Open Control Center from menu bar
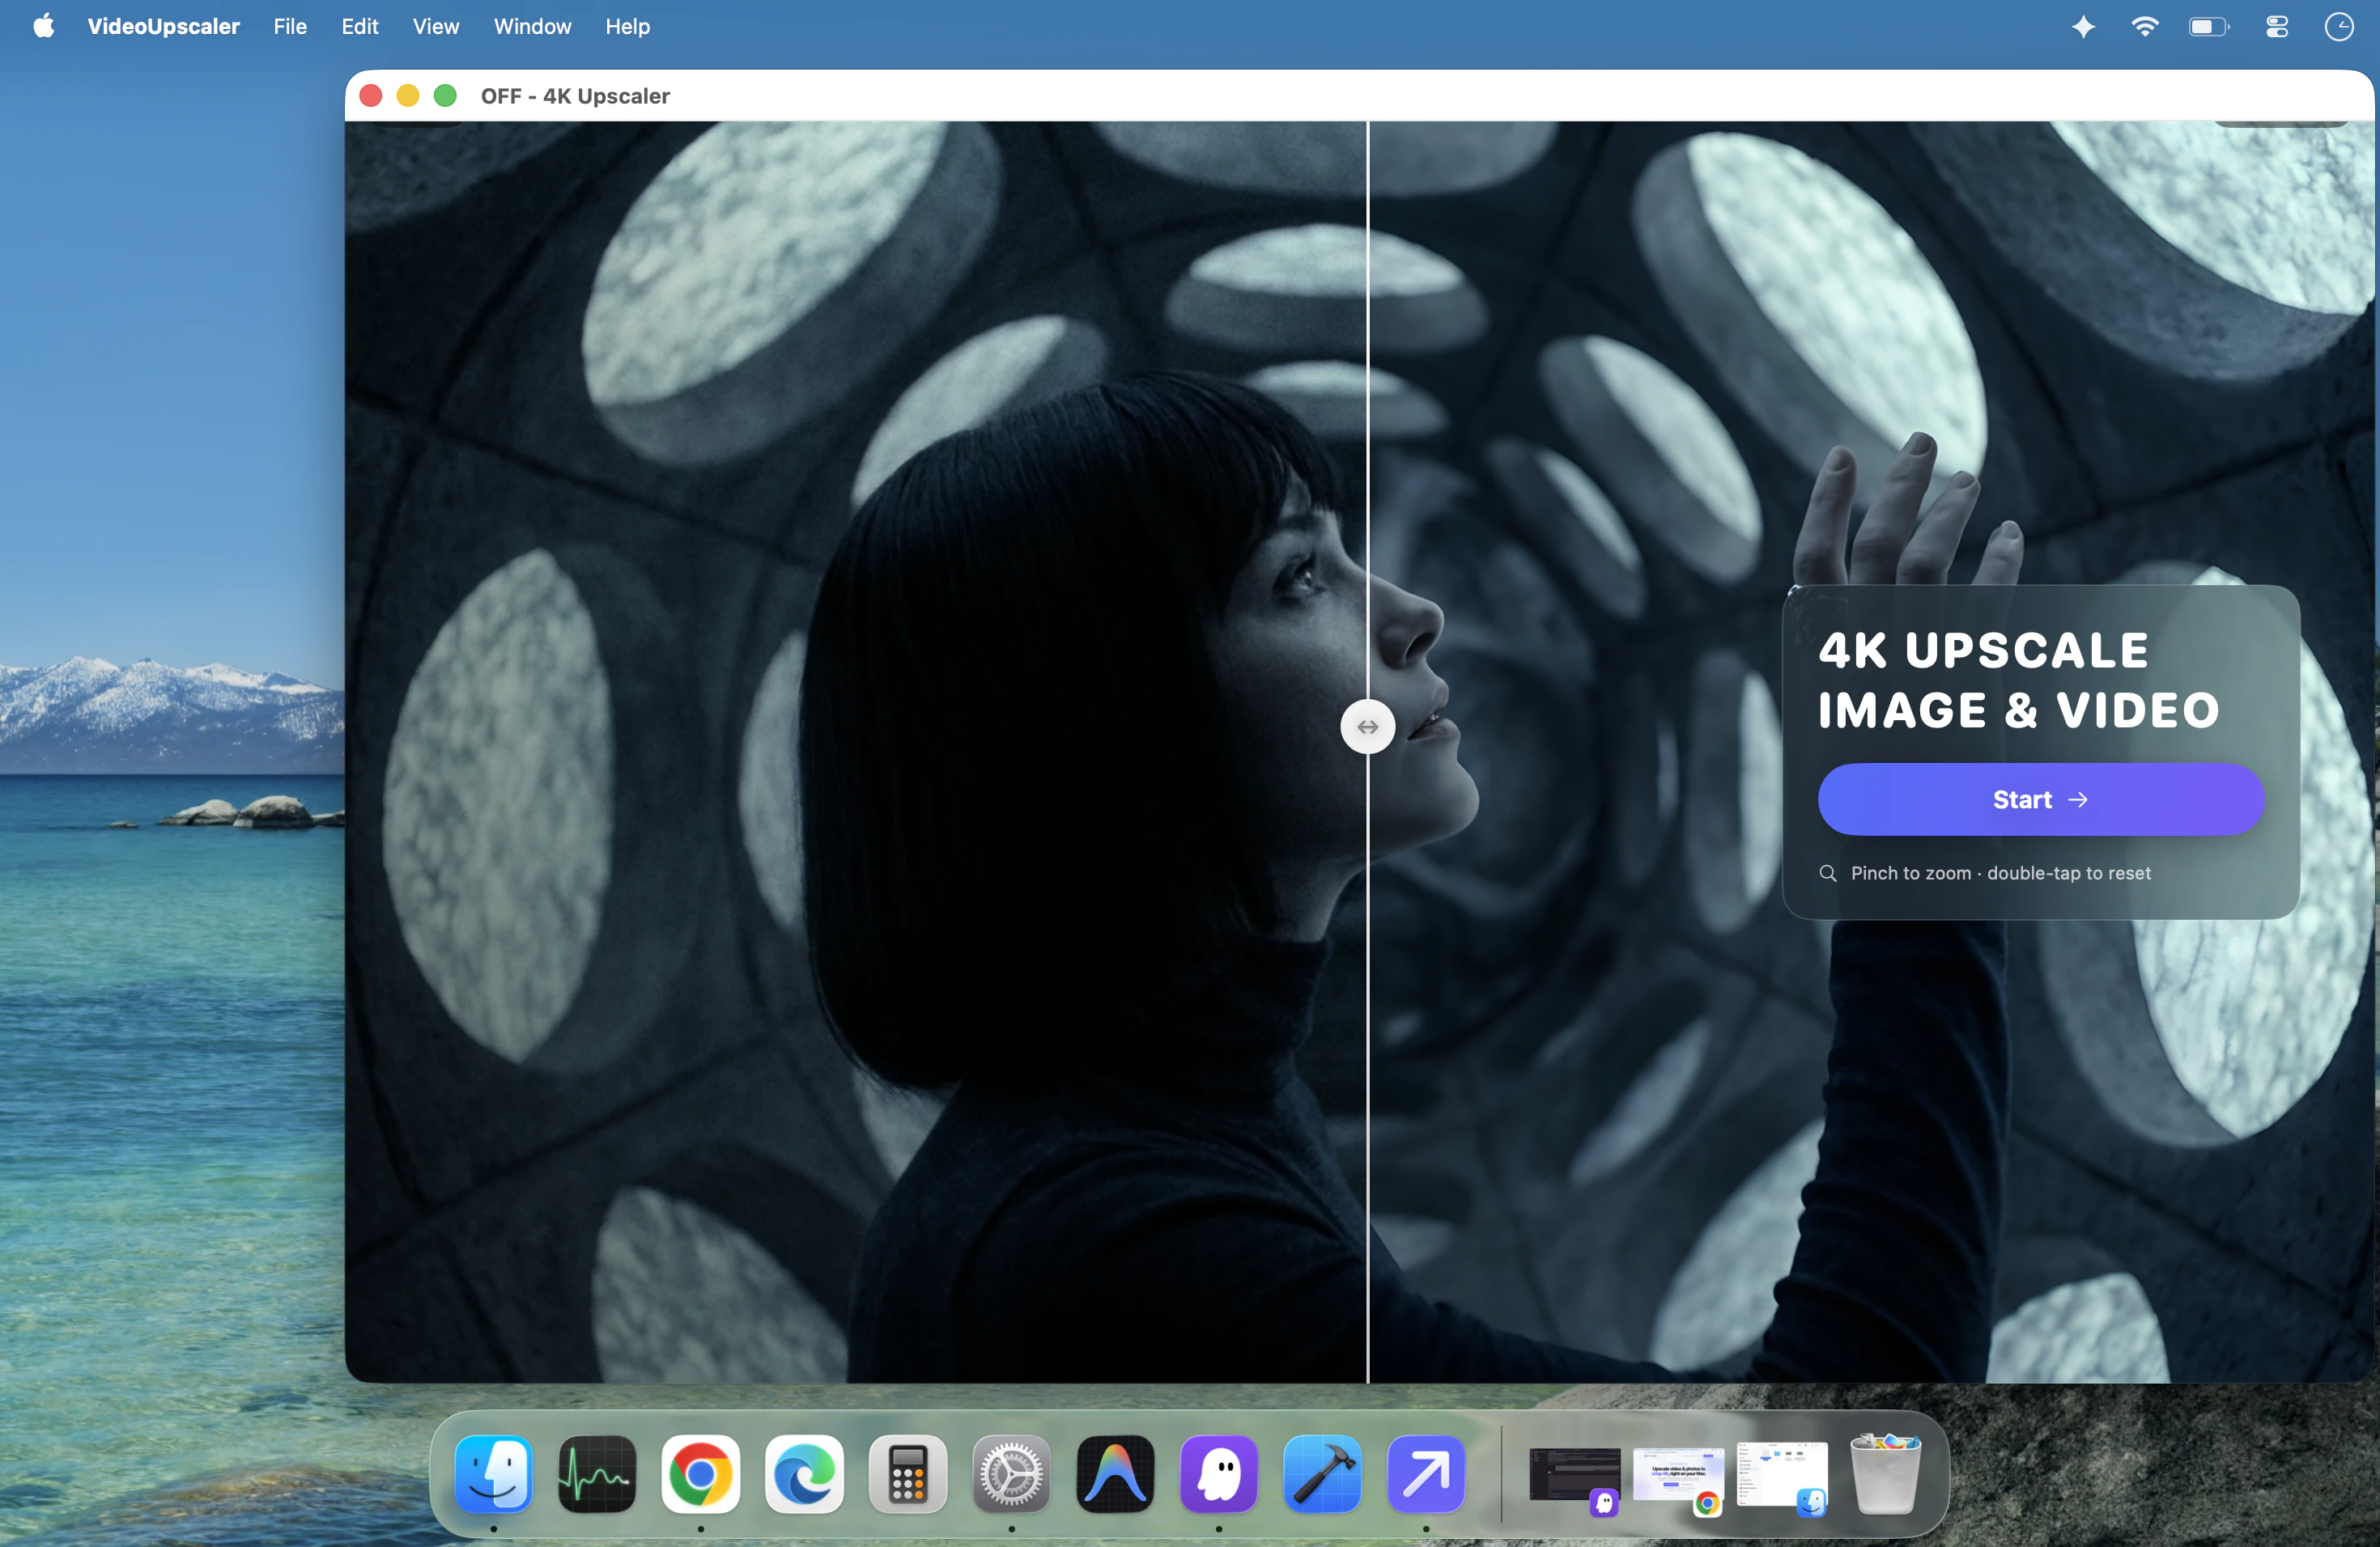2380x1547 pixels. [2277, 27]
